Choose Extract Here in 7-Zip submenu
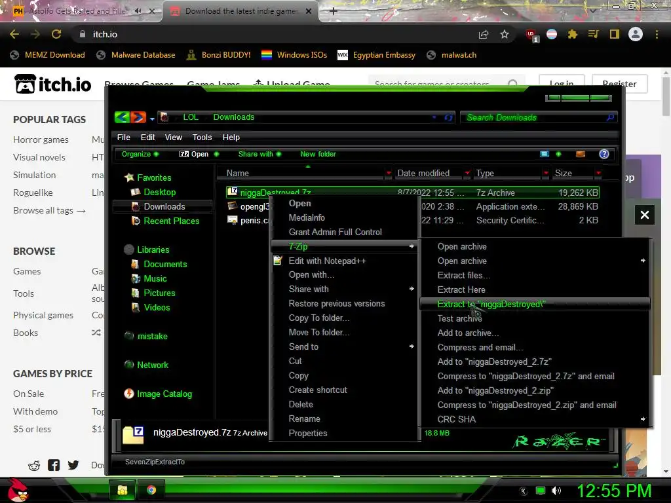The image size is (671, 503). [x=461, y=289]
